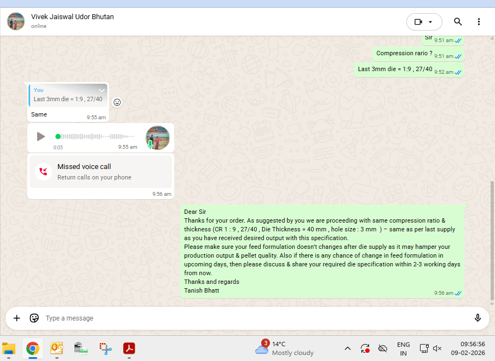This screenshot has width=495, height=361.
Task: Toggle the muted speaker volume icon
Action: pos(437,348)
